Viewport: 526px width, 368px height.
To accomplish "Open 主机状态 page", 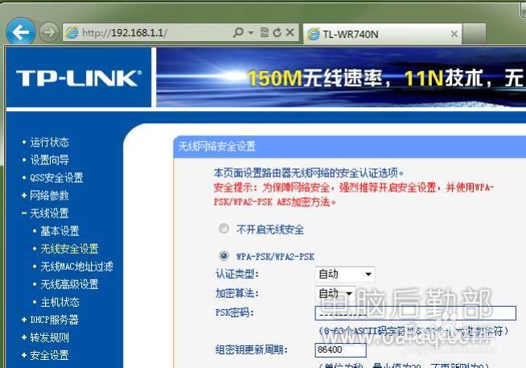I will (x=60, y=302).
